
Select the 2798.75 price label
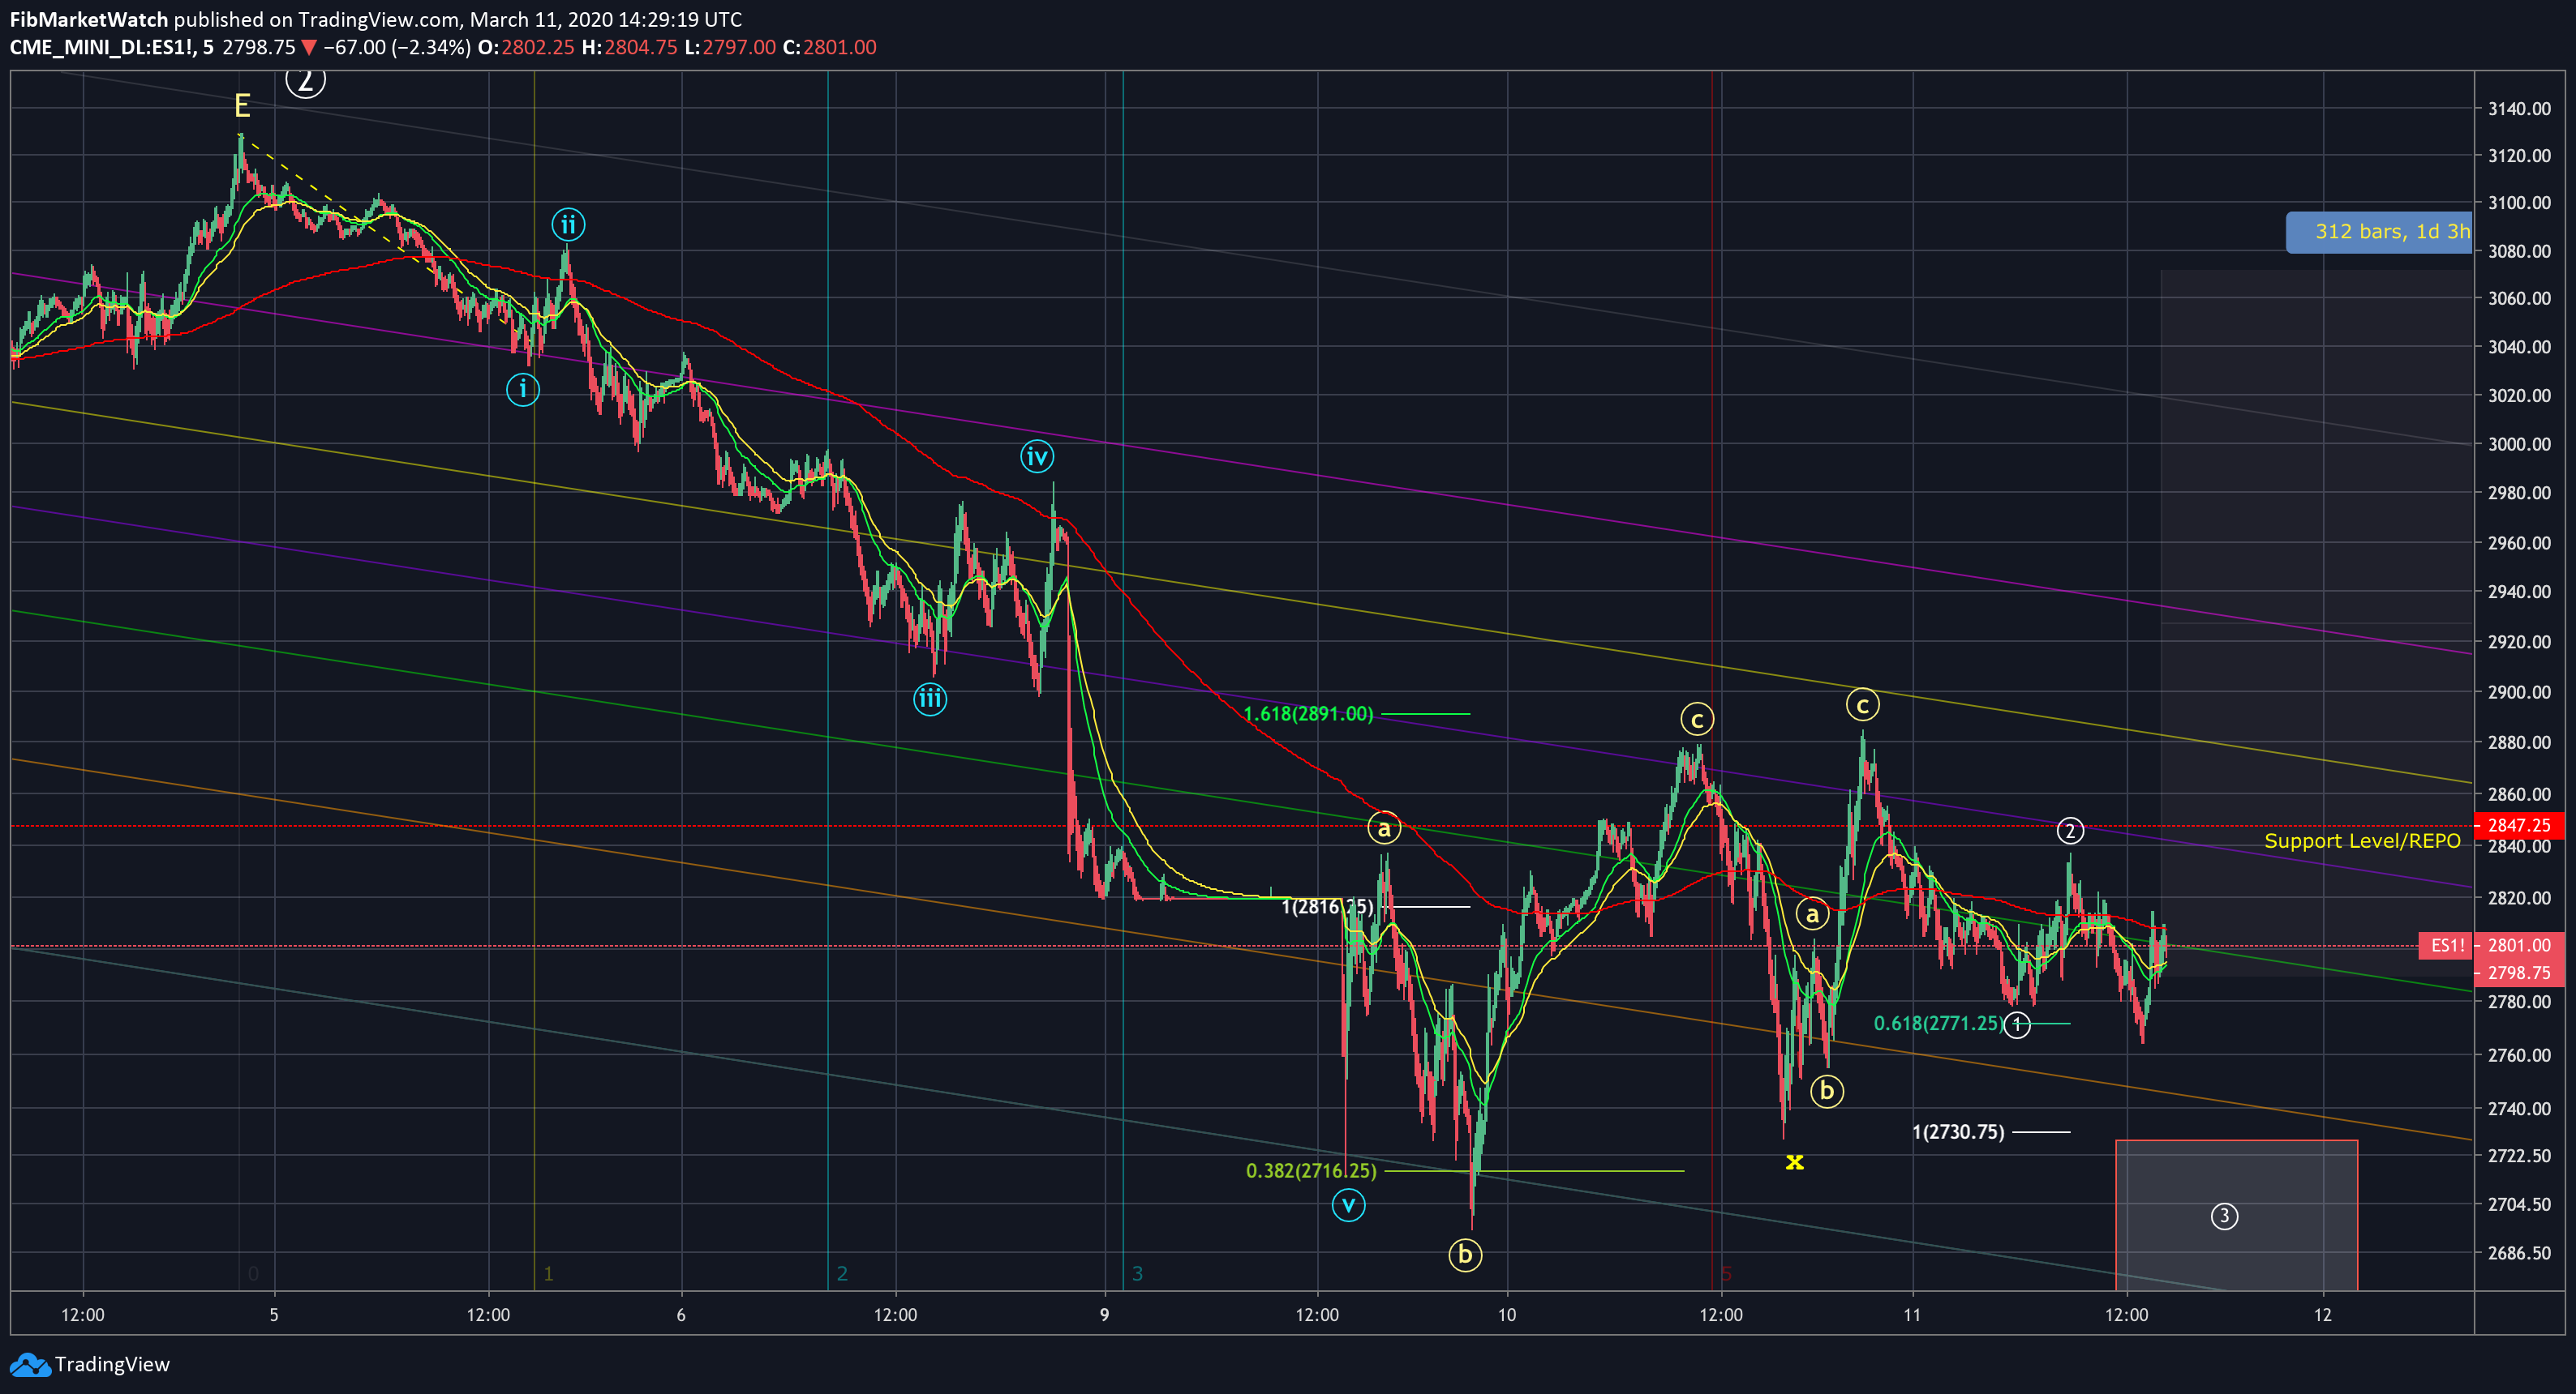coord(2519,973)
